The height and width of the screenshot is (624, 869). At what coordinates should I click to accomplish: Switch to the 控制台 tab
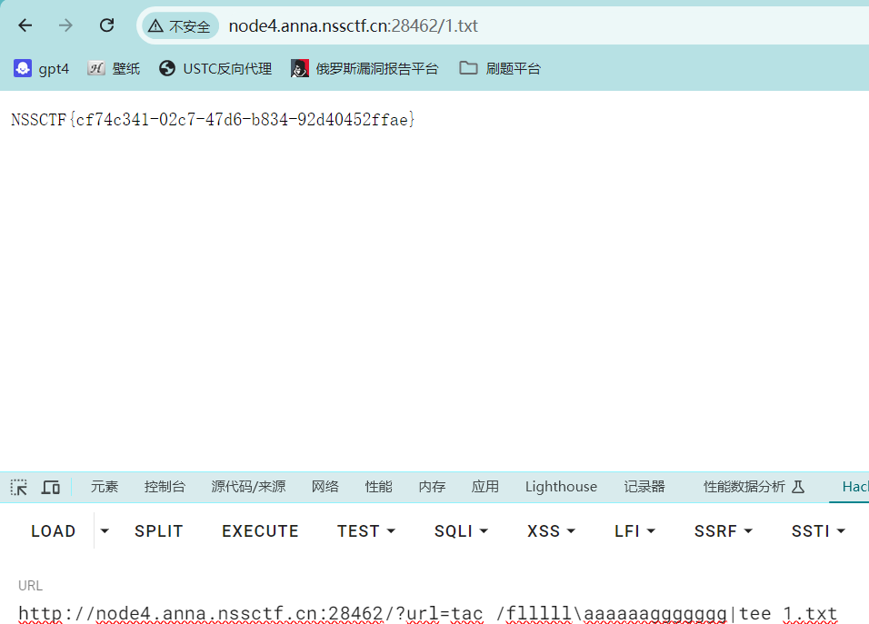pos(165,487)
